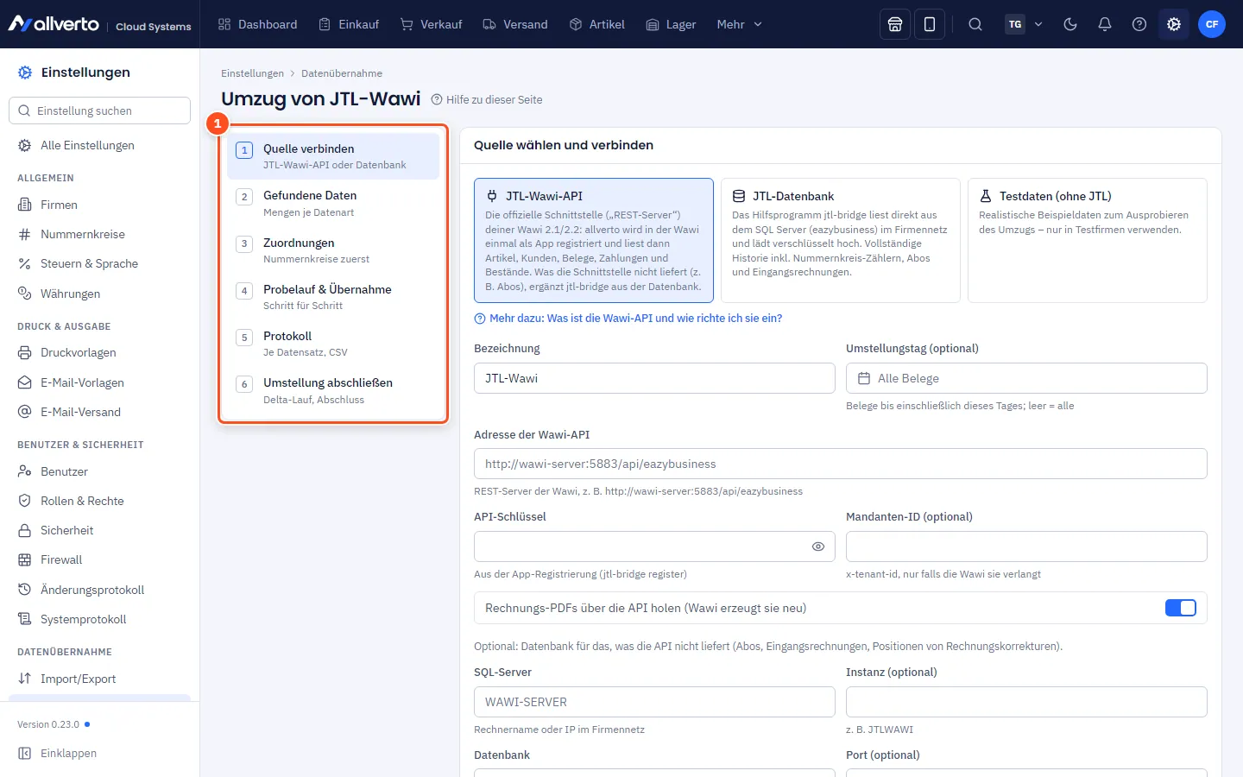This screenshot has height=777, width=1243.
Task: Open help question mark icon in top bar
Action: 1139,24
